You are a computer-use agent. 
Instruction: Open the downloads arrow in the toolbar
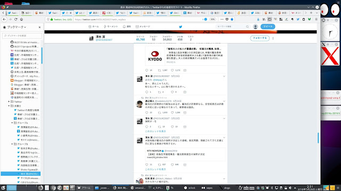pos(258,19)
